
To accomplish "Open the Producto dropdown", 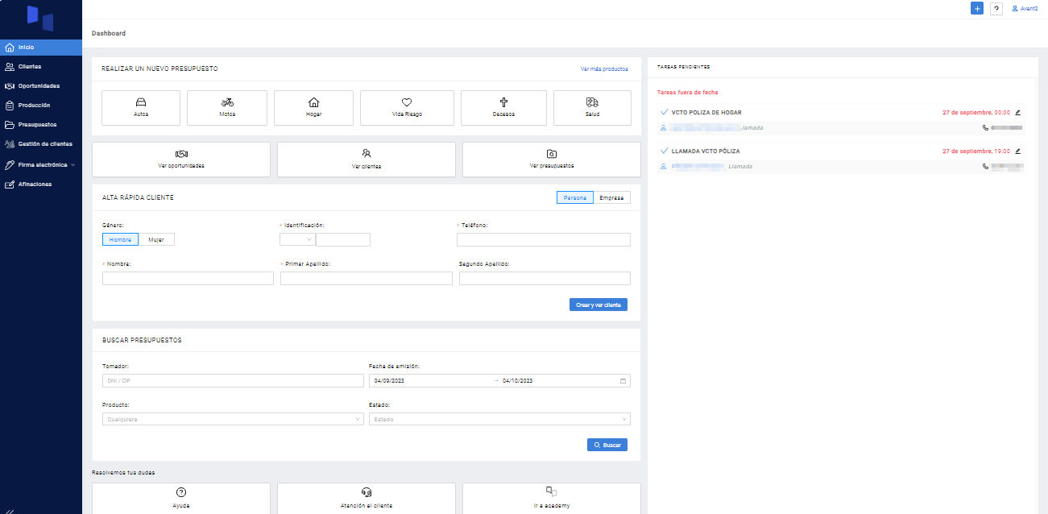I will (233, 419).
